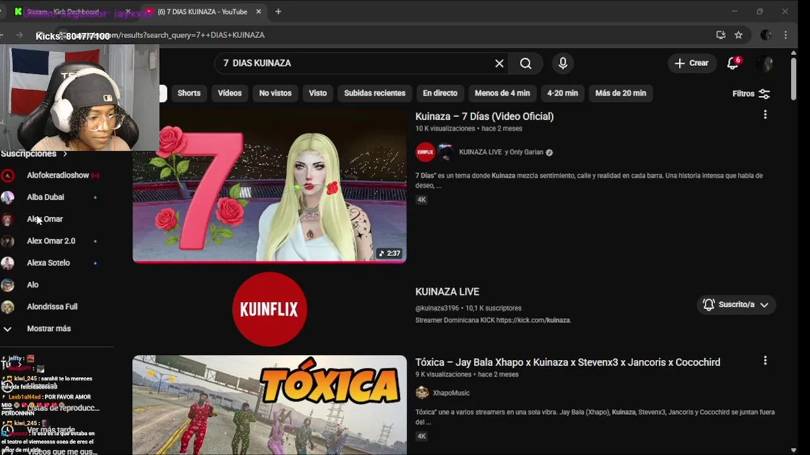The image size is (810, 455).
Task: Play the 7 Días video thumbnail
Action: point(270,186)
